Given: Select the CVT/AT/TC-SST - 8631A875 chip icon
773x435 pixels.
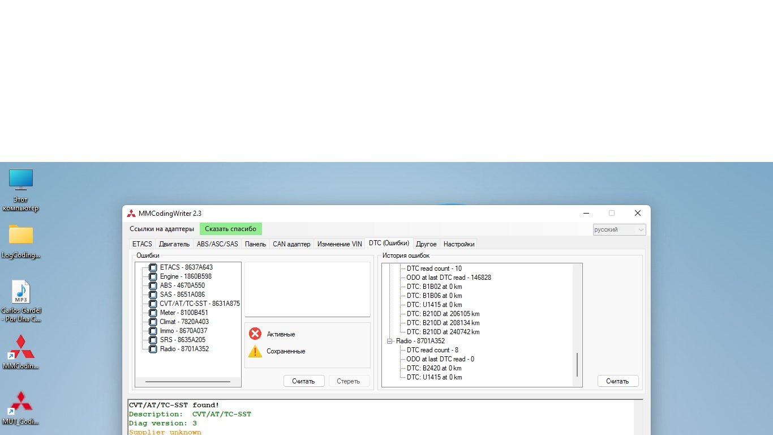Looking at the screenshot, I should [153, 304].
